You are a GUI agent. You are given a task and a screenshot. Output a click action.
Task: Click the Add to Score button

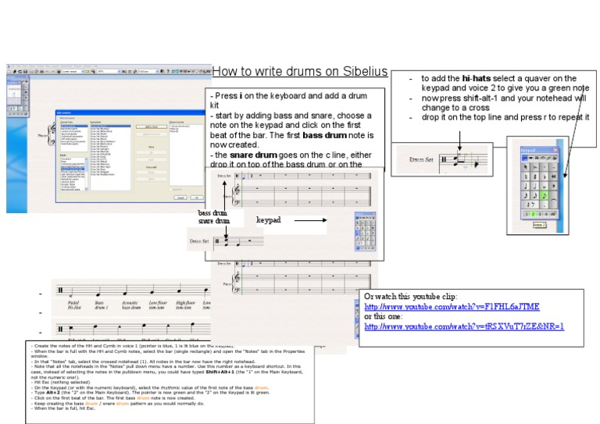click(x=152, y=127)
